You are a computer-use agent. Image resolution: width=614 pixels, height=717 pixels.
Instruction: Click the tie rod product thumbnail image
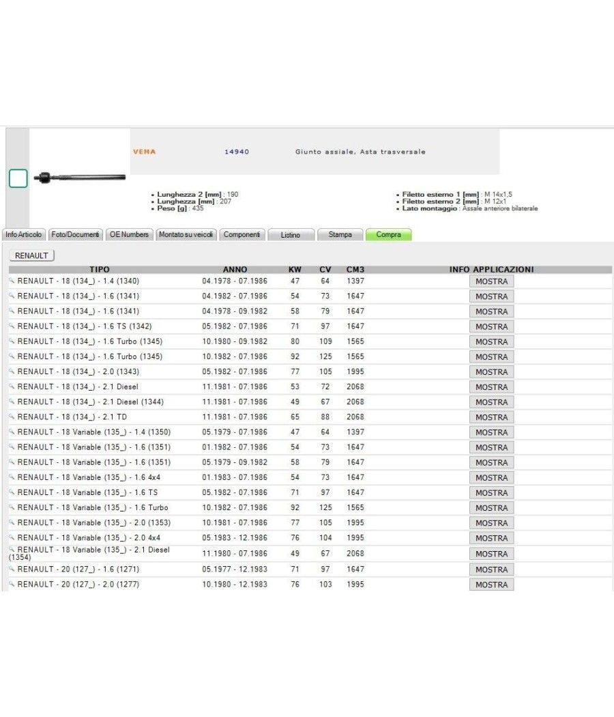point(80,178)
